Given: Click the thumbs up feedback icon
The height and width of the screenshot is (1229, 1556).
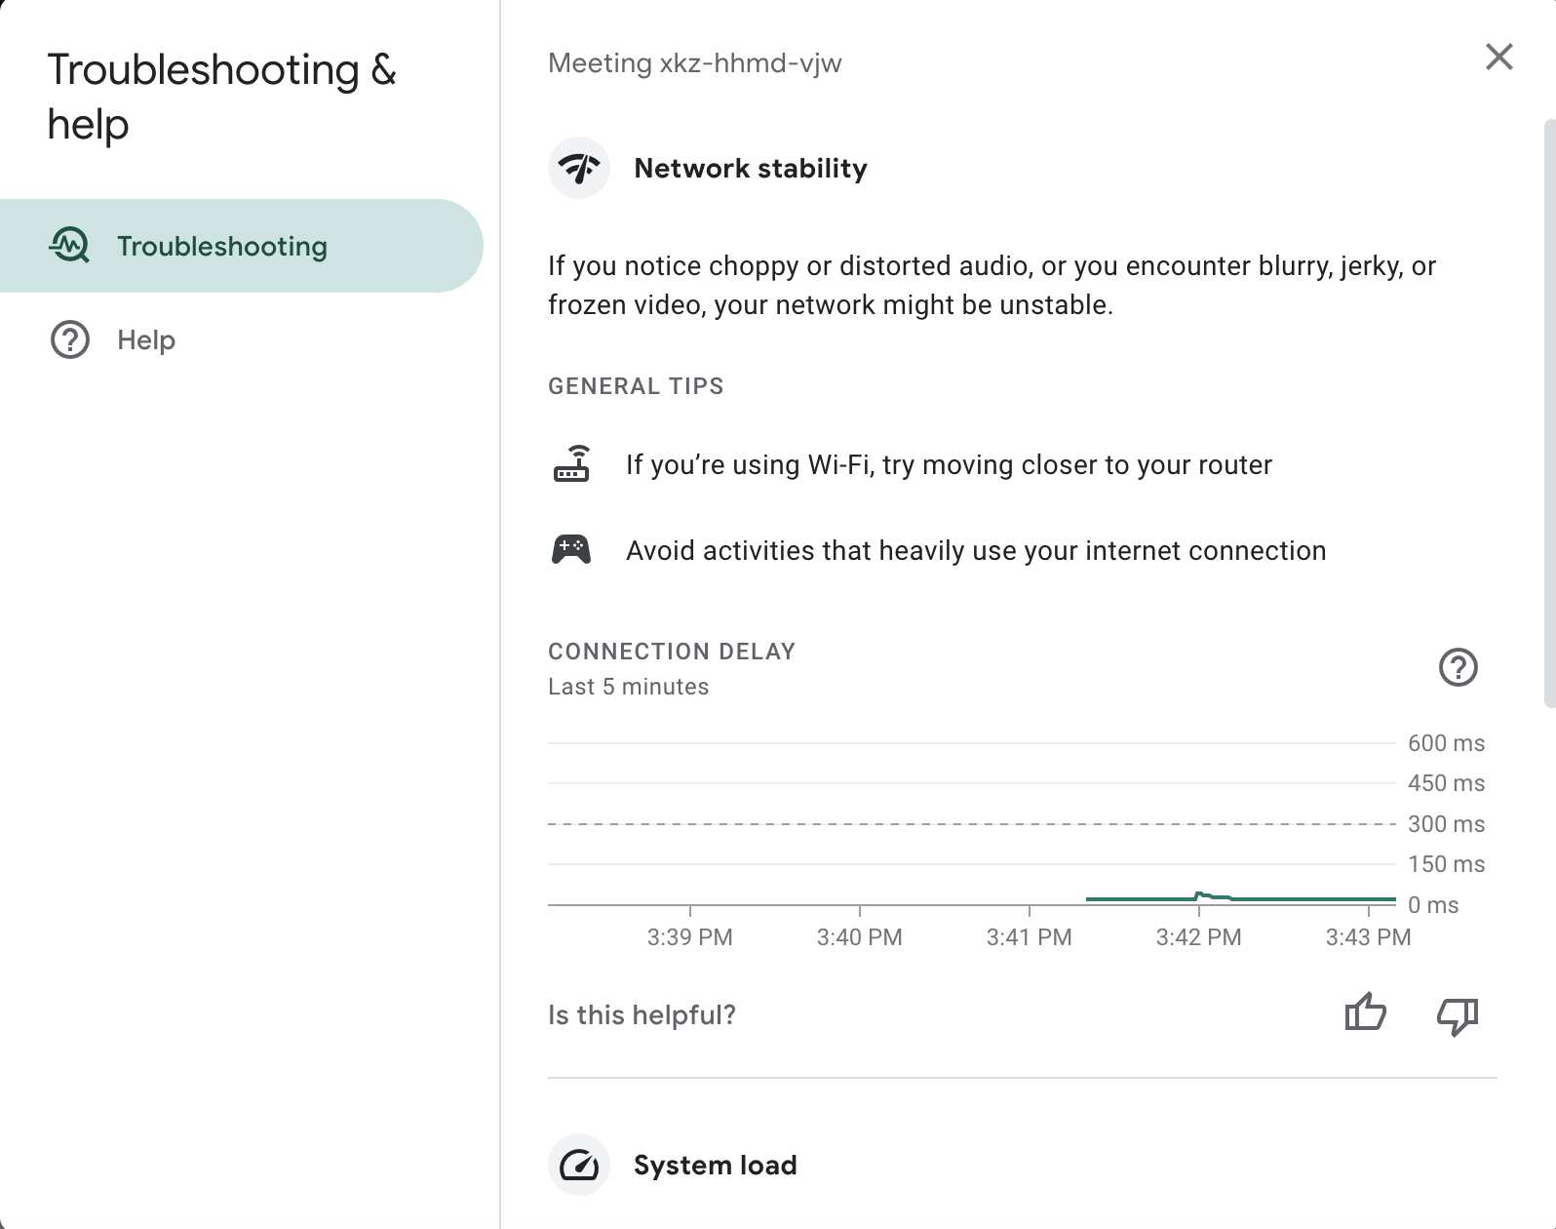Looking at the screenshot, I should (1365, 1014).
